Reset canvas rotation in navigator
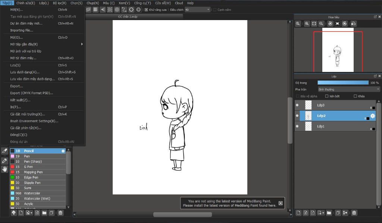Screen dimensions: 382x223 pyautogui.click(x=337, y=23)
